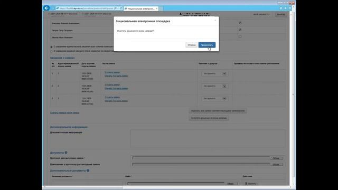The height and width of the screenshot is (190, 338).
Task: Toggle the checkbox for Алексеев Алексей Алексеевич
Action: click(x=240, y=23)
